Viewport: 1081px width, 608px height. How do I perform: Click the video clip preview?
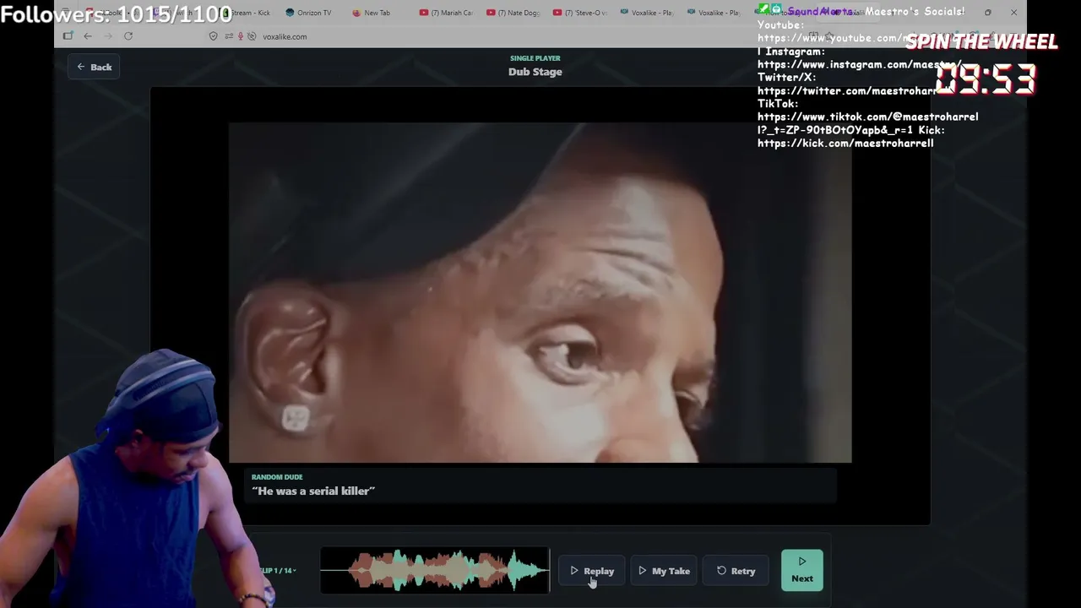coord(540,293)
